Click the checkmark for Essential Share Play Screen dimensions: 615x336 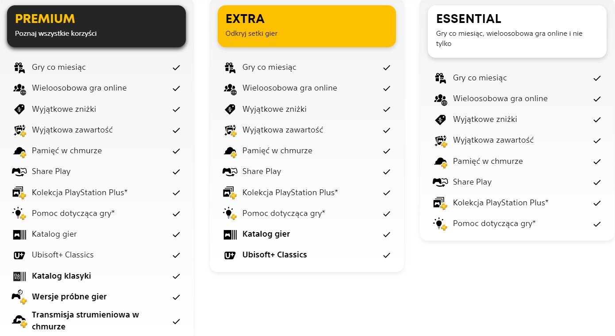point(597,182)
